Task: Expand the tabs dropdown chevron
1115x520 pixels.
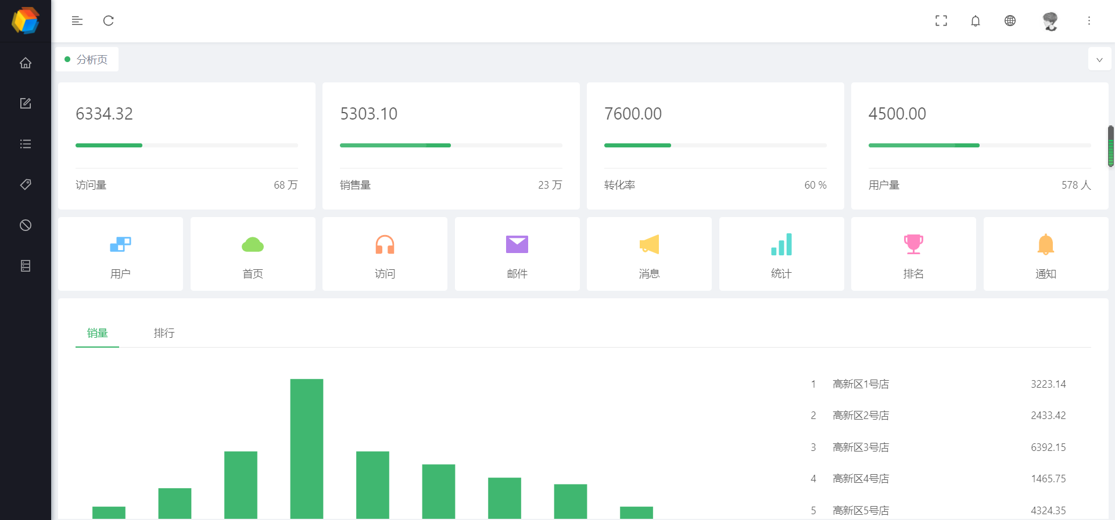Action: pos(1099,59)
